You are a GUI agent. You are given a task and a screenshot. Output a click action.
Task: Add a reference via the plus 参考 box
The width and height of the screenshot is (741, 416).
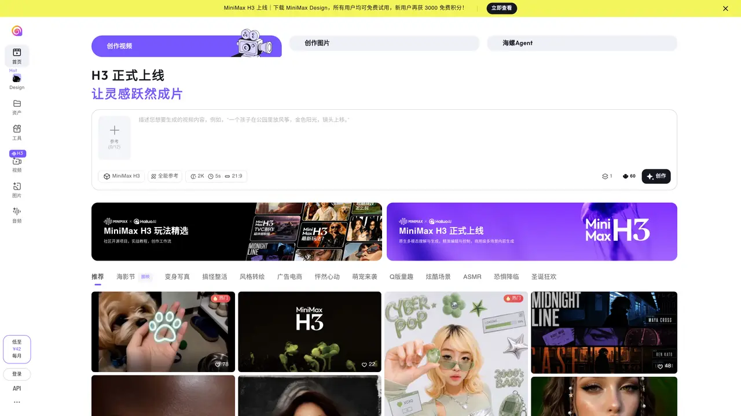pyautogui.click(x=114, y=138)
